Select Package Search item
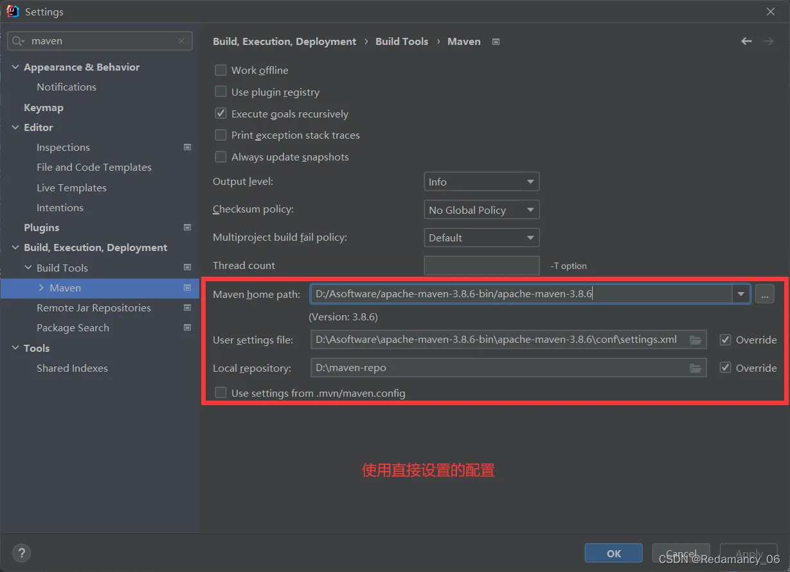This screenshot has width=790, height=572. [x=73, y=327]
